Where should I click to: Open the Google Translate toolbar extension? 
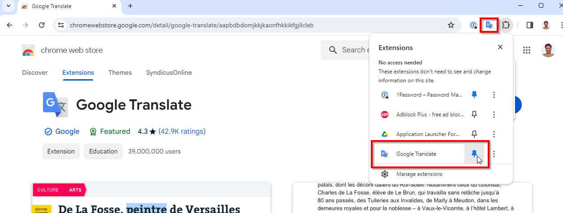[490, 25]
